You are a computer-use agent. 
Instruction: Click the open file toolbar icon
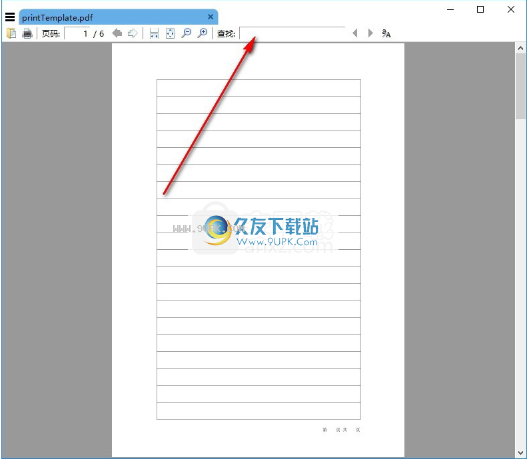(11, 33)
